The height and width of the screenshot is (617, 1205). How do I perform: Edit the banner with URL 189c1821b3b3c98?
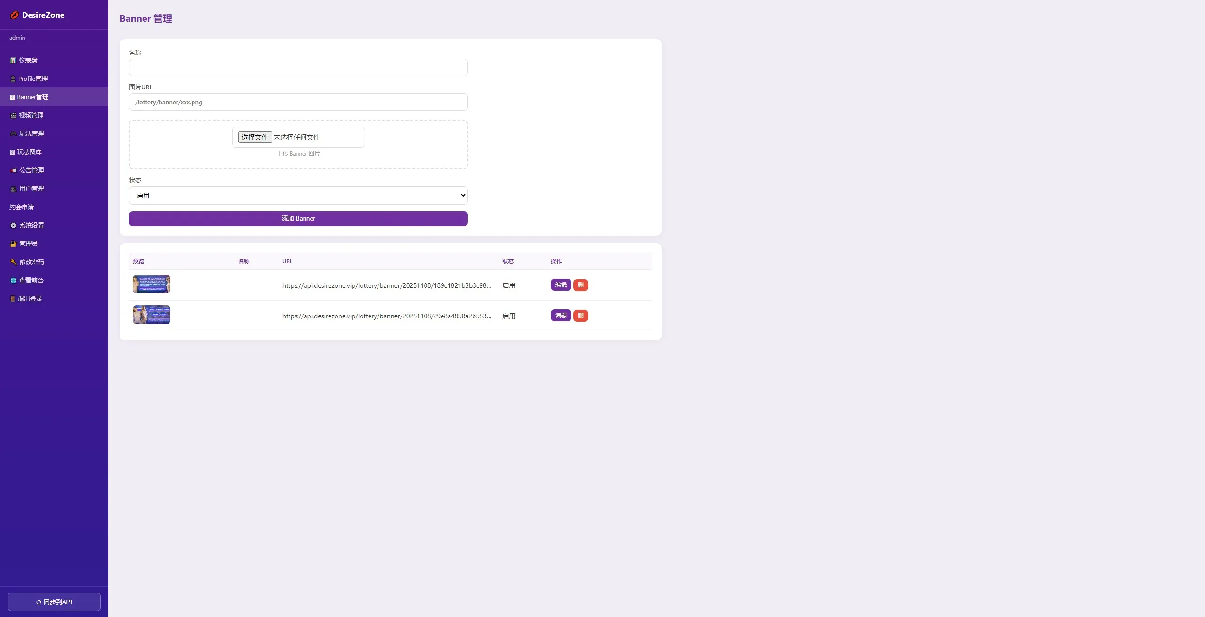click(561, 285)
